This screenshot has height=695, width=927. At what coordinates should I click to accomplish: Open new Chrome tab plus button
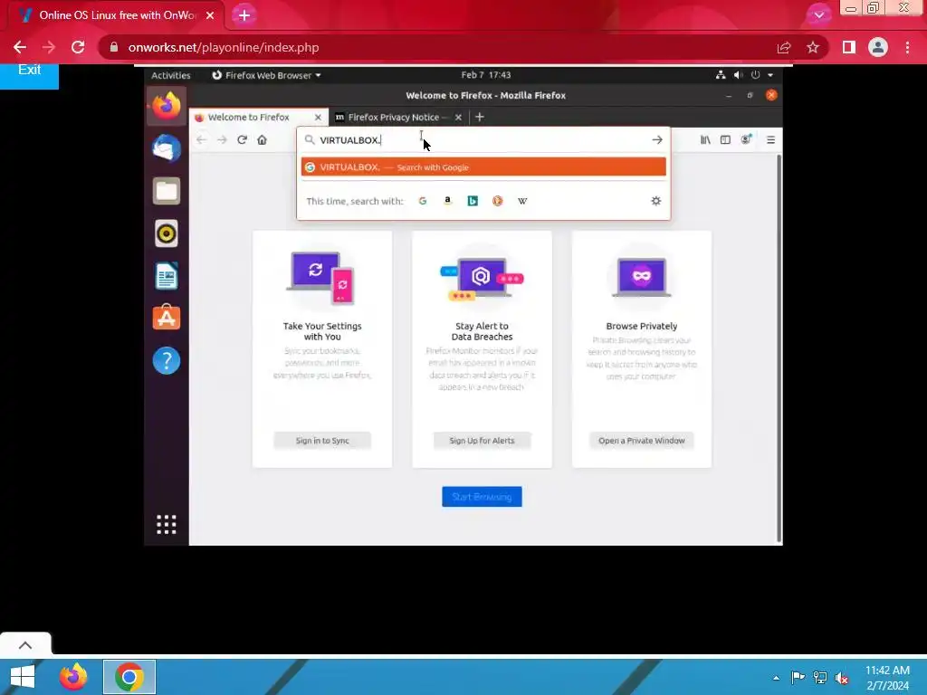click(x=244, y=15)
